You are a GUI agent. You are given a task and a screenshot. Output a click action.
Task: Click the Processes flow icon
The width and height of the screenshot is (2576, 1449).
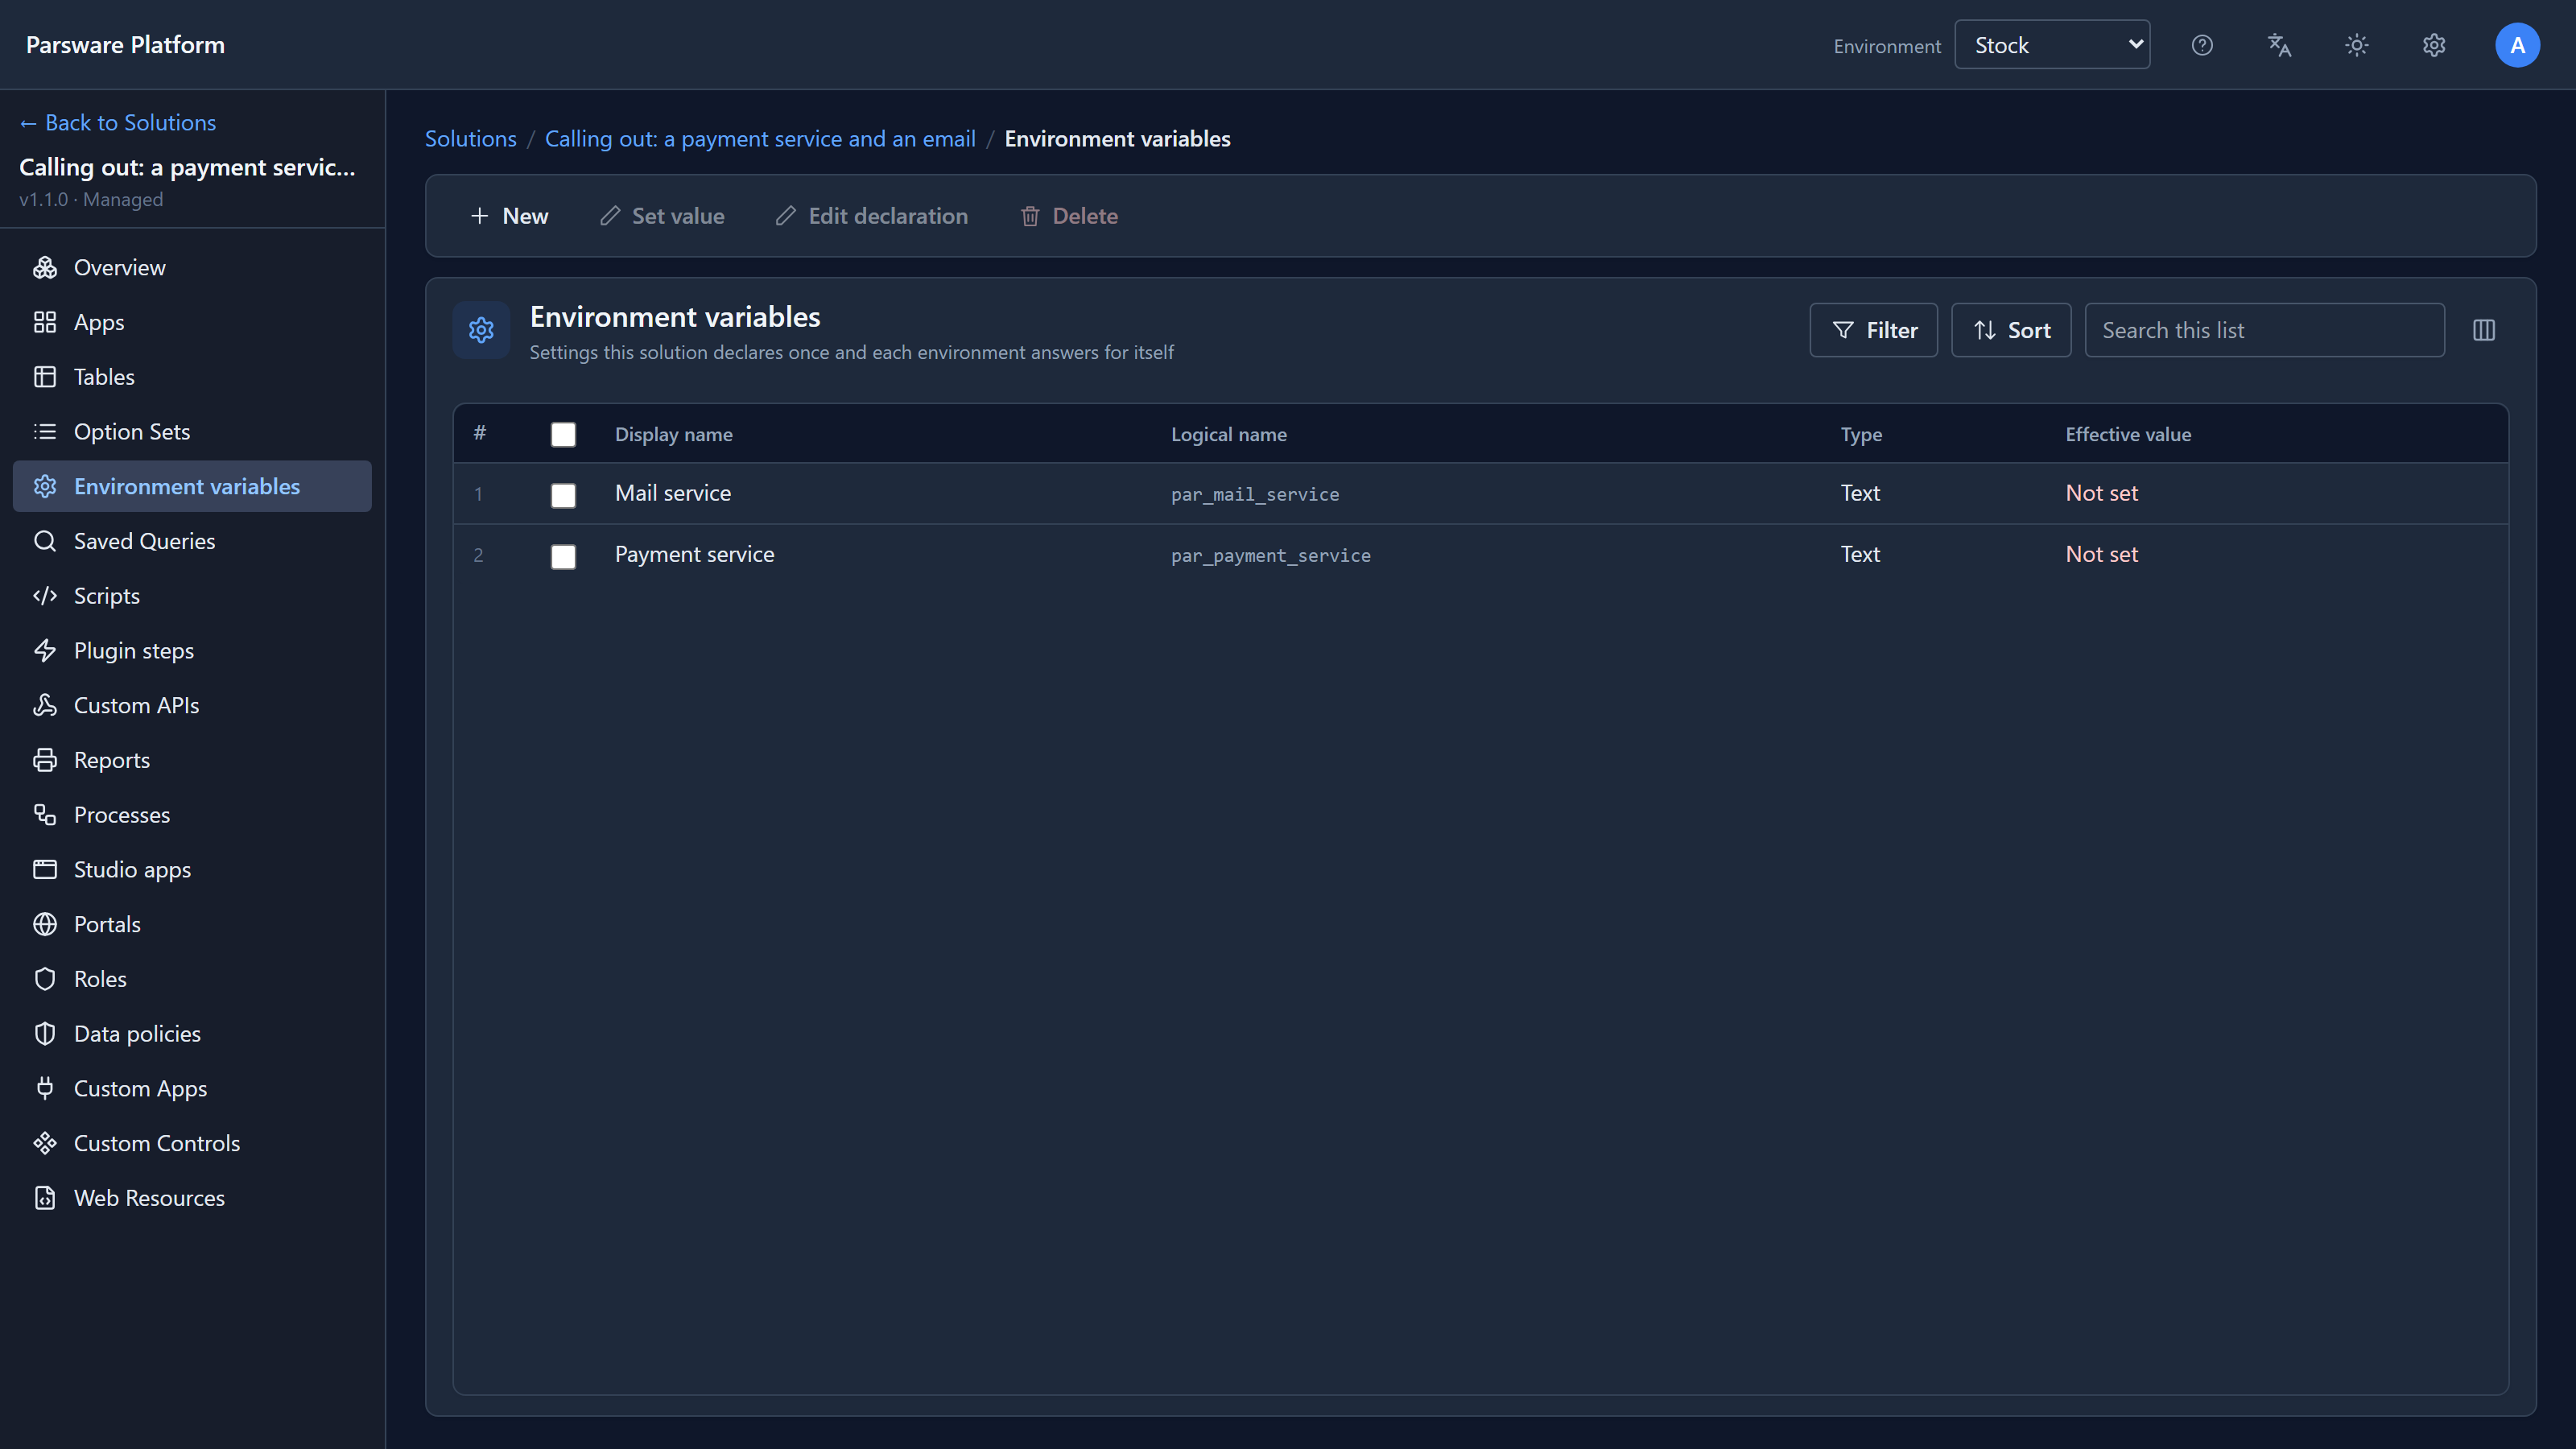(45, 815)
